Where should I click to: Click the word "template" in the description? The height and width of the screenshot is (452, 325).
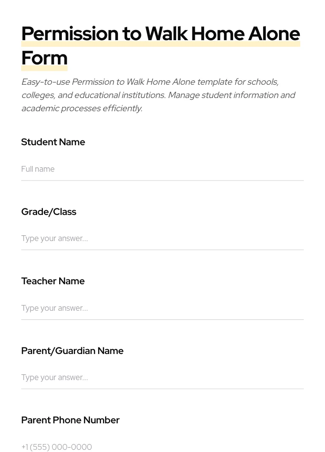214,82
